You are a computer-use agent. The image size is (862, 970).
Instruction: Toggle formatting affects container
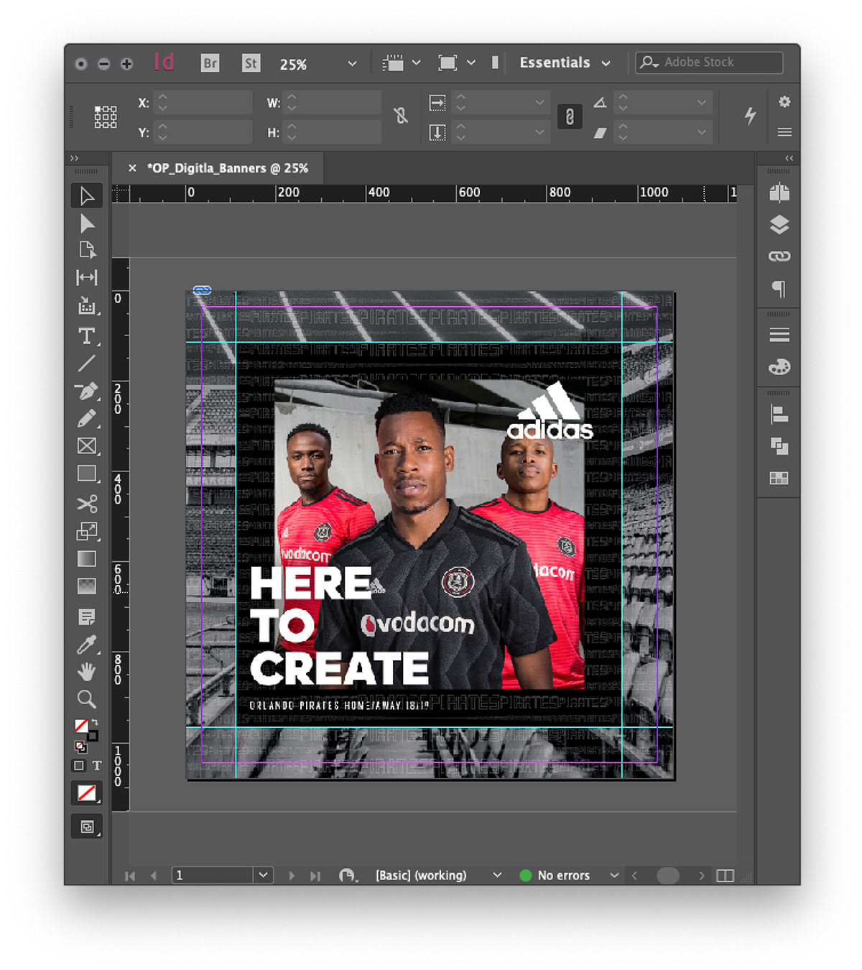(x=79, y=765)
